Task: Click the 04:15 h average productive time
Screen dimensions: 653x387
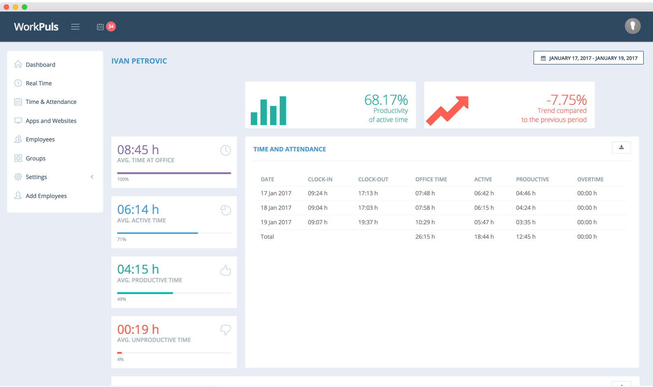Action: [138, 270]
